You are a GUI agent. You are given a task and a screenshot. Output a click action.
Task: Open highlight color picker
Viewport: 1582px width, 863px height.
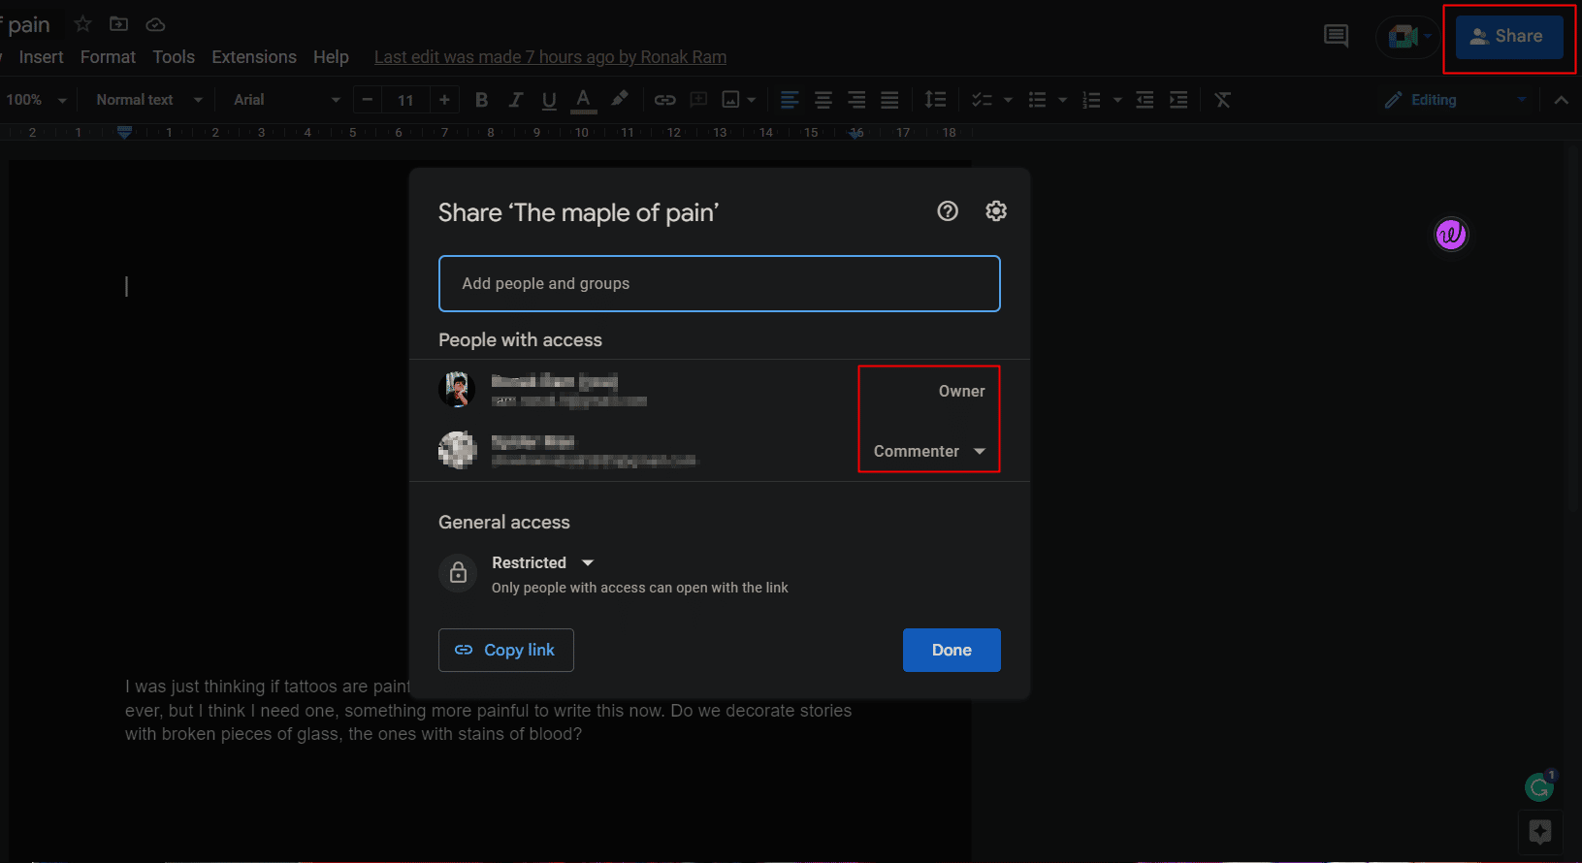619,99
